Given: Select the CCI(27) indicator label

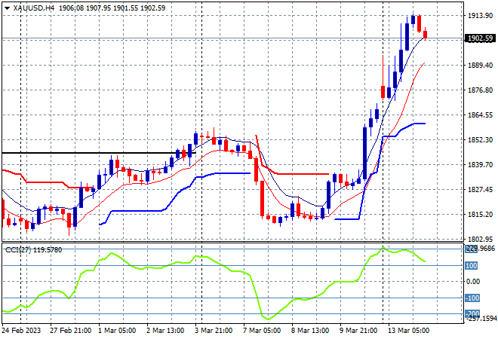Looking at the screenshot, I should click(18, 250).
